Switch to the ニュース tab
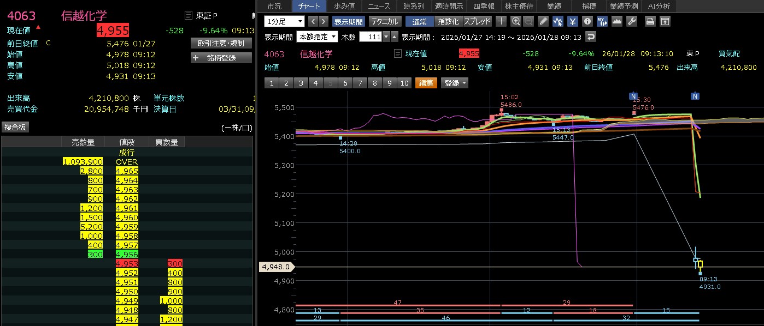764x326 pixels. 379,6
